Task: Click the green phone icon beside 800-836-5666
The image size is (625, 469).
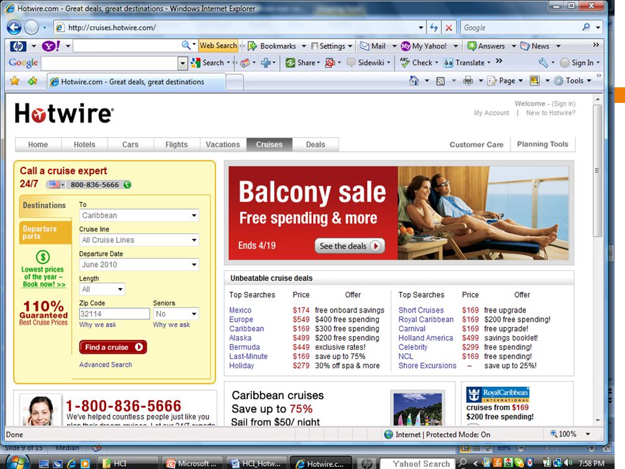Action: coord(127,184)
